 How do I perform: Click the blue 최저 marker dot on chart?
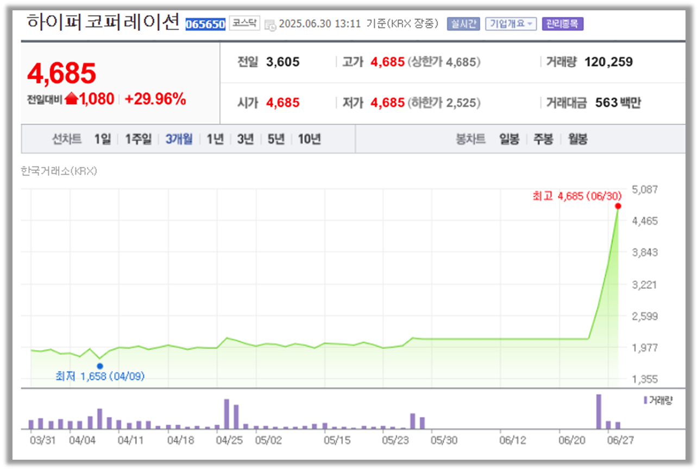pyautogui.click(x=100, y=366)
